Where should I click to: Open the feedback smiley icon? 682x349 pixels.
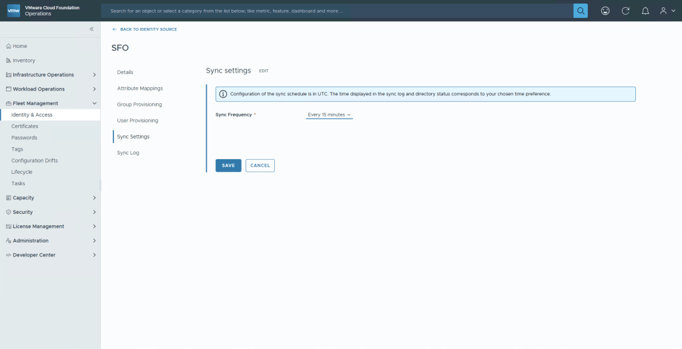(x=605, y=11)
